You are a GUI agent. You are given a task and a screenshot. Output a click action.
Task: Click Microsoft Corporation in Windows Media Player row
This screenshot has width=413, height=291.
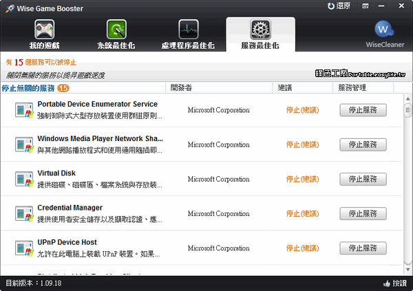click(219, 144)
